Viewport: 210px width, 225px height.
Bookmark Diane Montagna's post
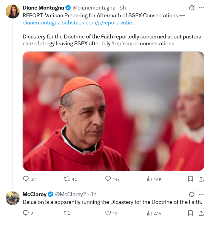pyautogui.click(x=190, y=179)
